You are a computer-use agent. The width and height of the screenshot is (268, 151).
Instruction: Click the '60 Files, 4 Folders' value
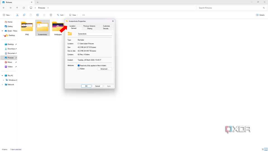pyautogui.click(x=83, y=55)
